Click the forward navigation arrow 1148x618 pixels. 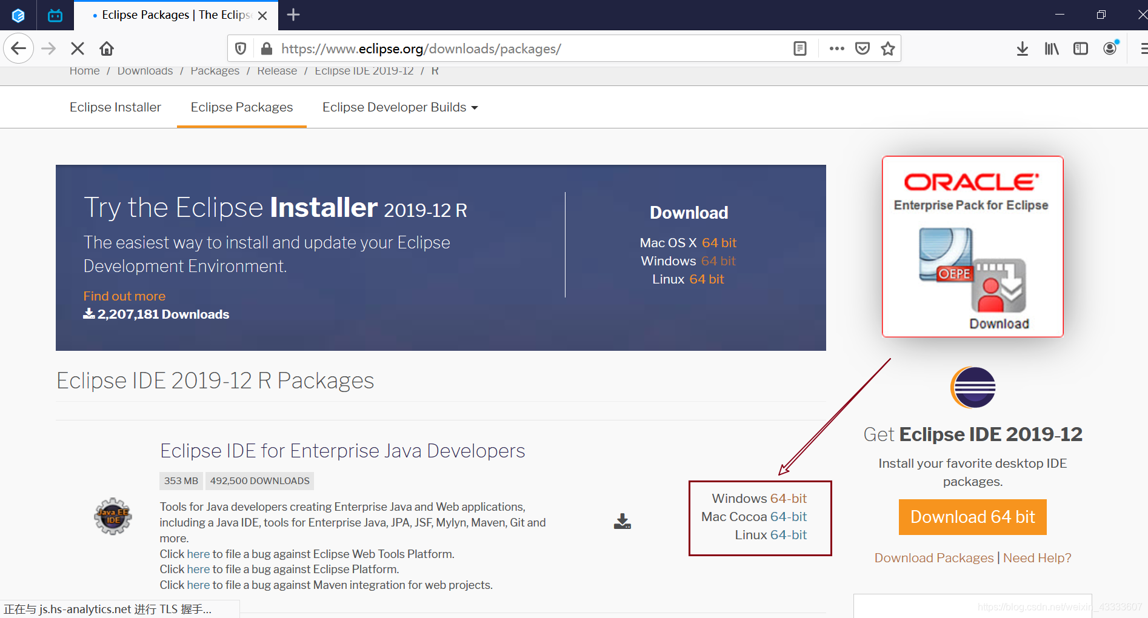(x=48, y=48)
